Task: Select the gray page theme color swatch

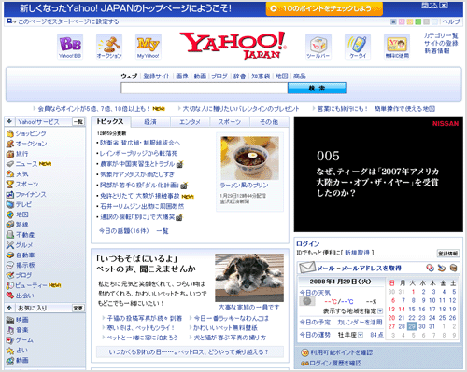Action: click(427, 21)
